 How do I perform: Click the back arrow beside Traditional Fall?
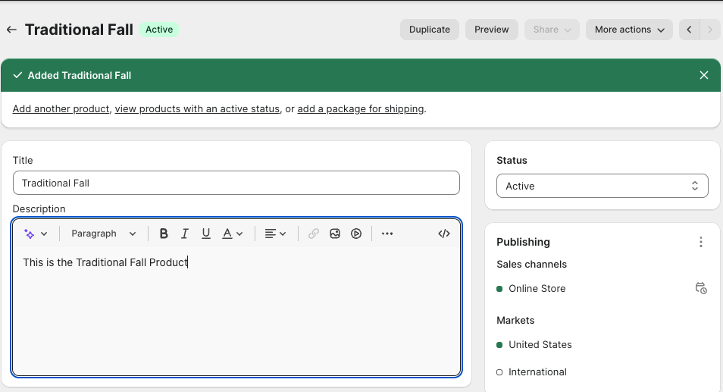click(x=11, y=30)
